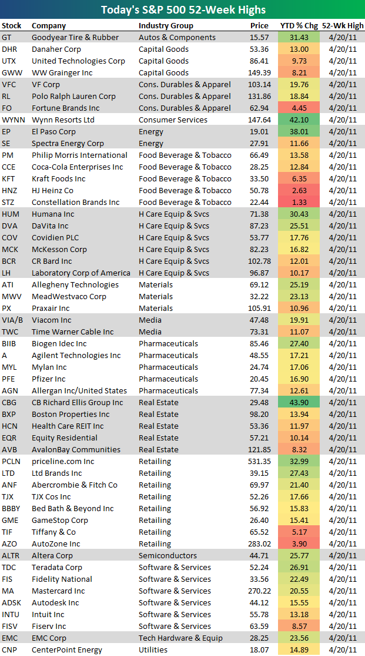Image resolution: width=365 pixels, height=656 pixels.
Task: Click the Stock column header
Action: [x=12, y=25]
